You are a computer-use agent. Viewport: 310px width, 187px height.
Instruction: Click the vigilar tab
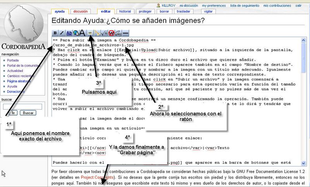coord(208,12)
